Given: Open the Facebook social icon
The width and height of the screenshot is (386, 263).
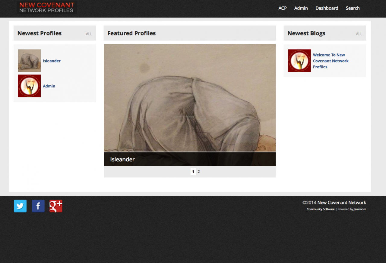Looking at the screenshot, I should [38, 206].
